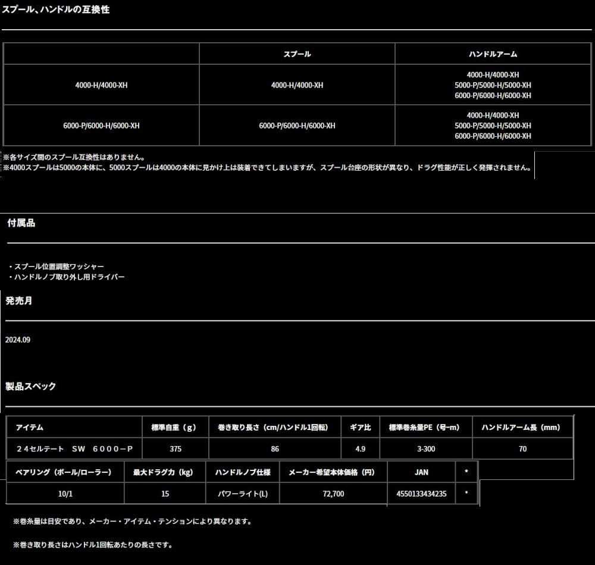Select knob spec パワーライト(L)
Viewport: 595px width, 565px height.
tap(243, 494)
